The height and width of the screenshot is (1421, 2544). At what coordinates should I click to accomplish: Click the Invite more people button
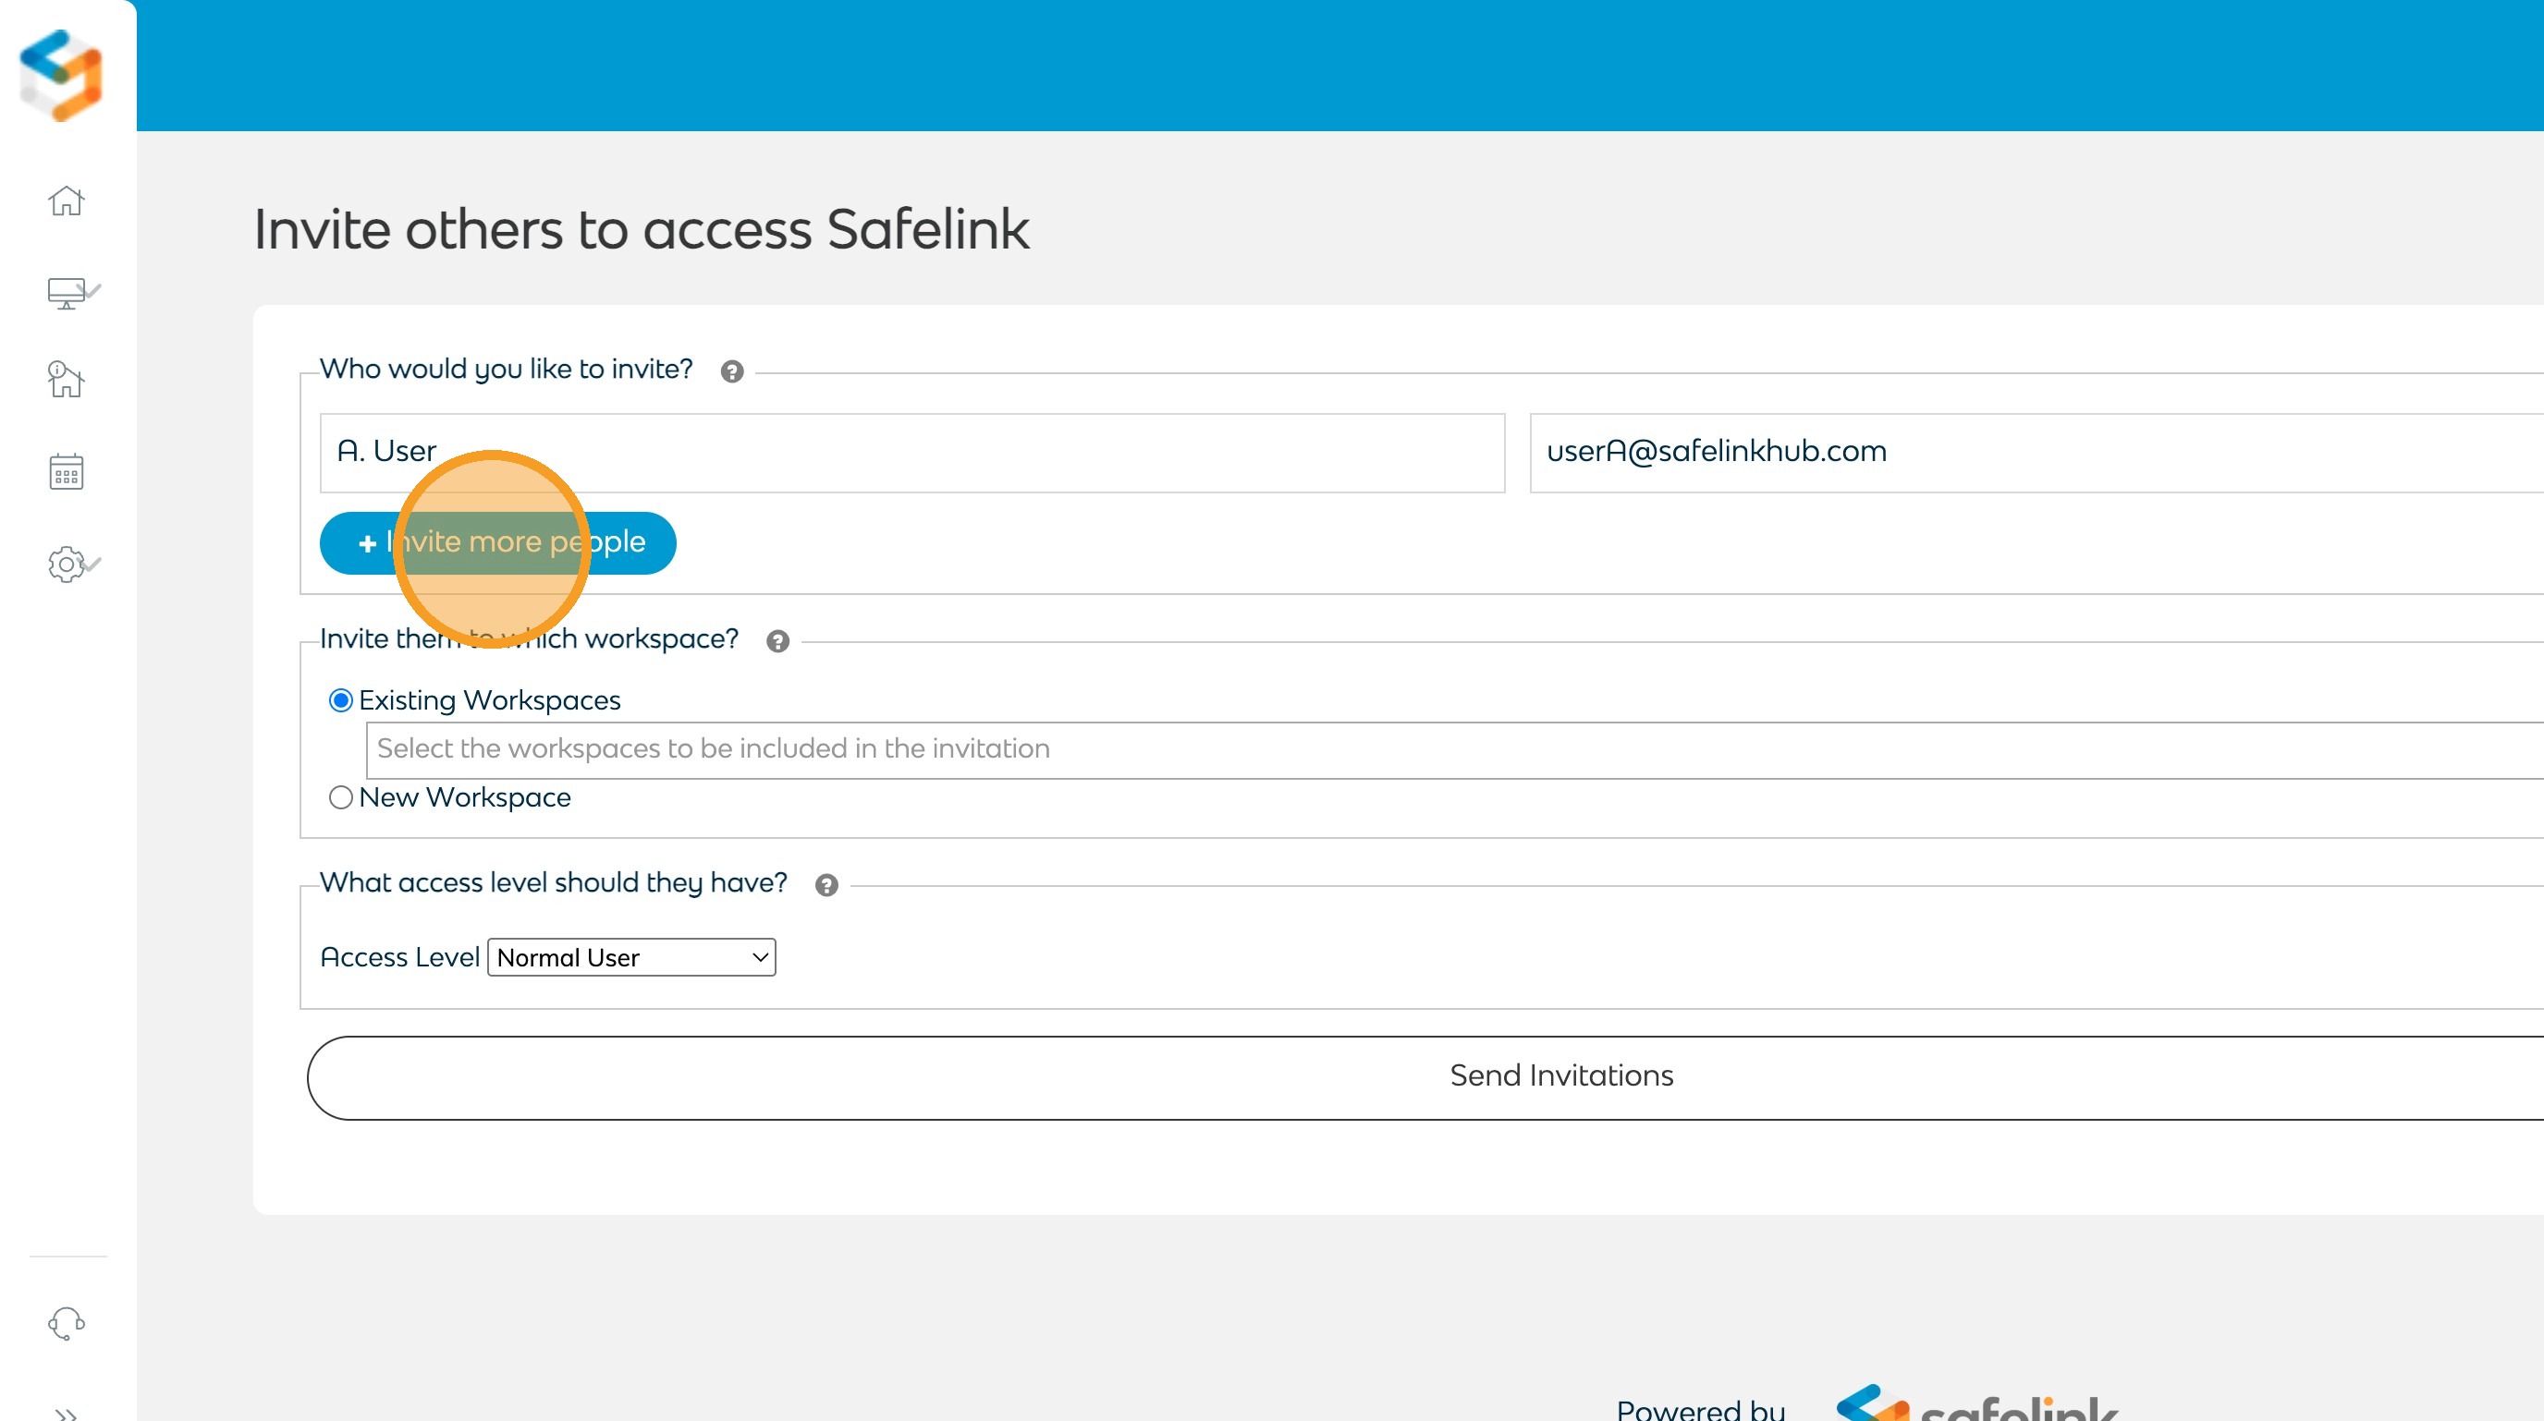497,542
